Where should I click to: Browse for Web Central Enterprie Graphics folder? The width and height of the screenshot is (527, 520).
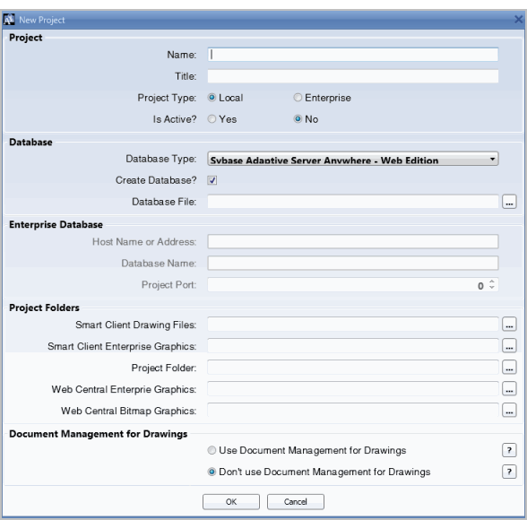click(x=509, y=389)
